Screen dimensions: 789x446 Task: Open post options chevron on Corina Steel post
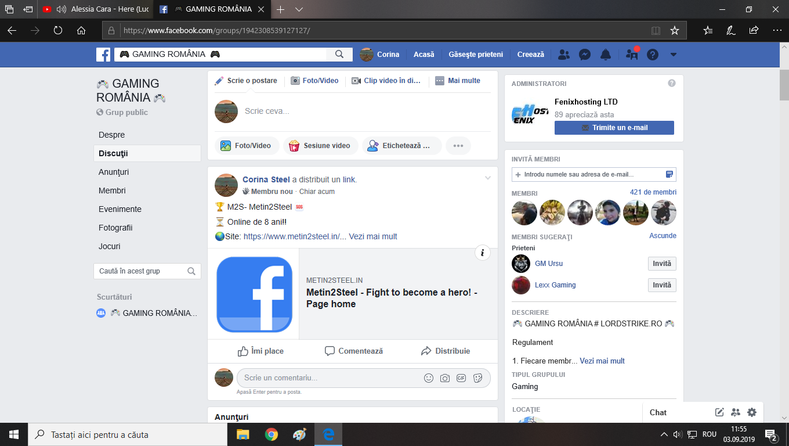pyautogui.click(x=488, y=178)
